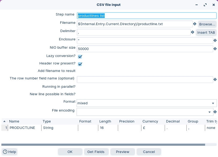Screen dimensions: 218x157
Task: Click into the Step name text field
Action: click(x=146, y=16)
